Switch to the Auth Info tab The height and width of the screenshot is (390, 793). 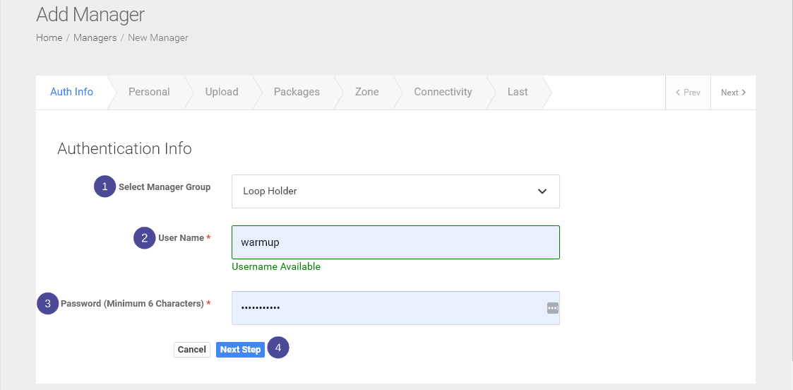[x=72, y=92]
